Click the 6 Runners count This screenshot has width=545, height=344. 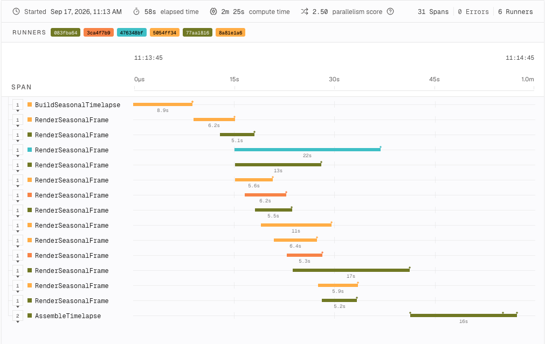(515, 11)
